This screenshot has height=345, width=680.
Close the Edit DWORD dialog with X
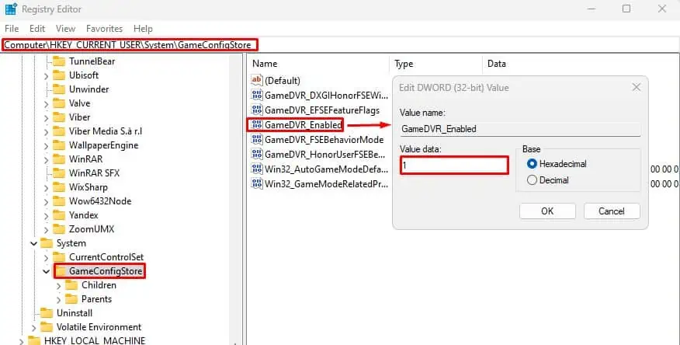click(637, 87)
